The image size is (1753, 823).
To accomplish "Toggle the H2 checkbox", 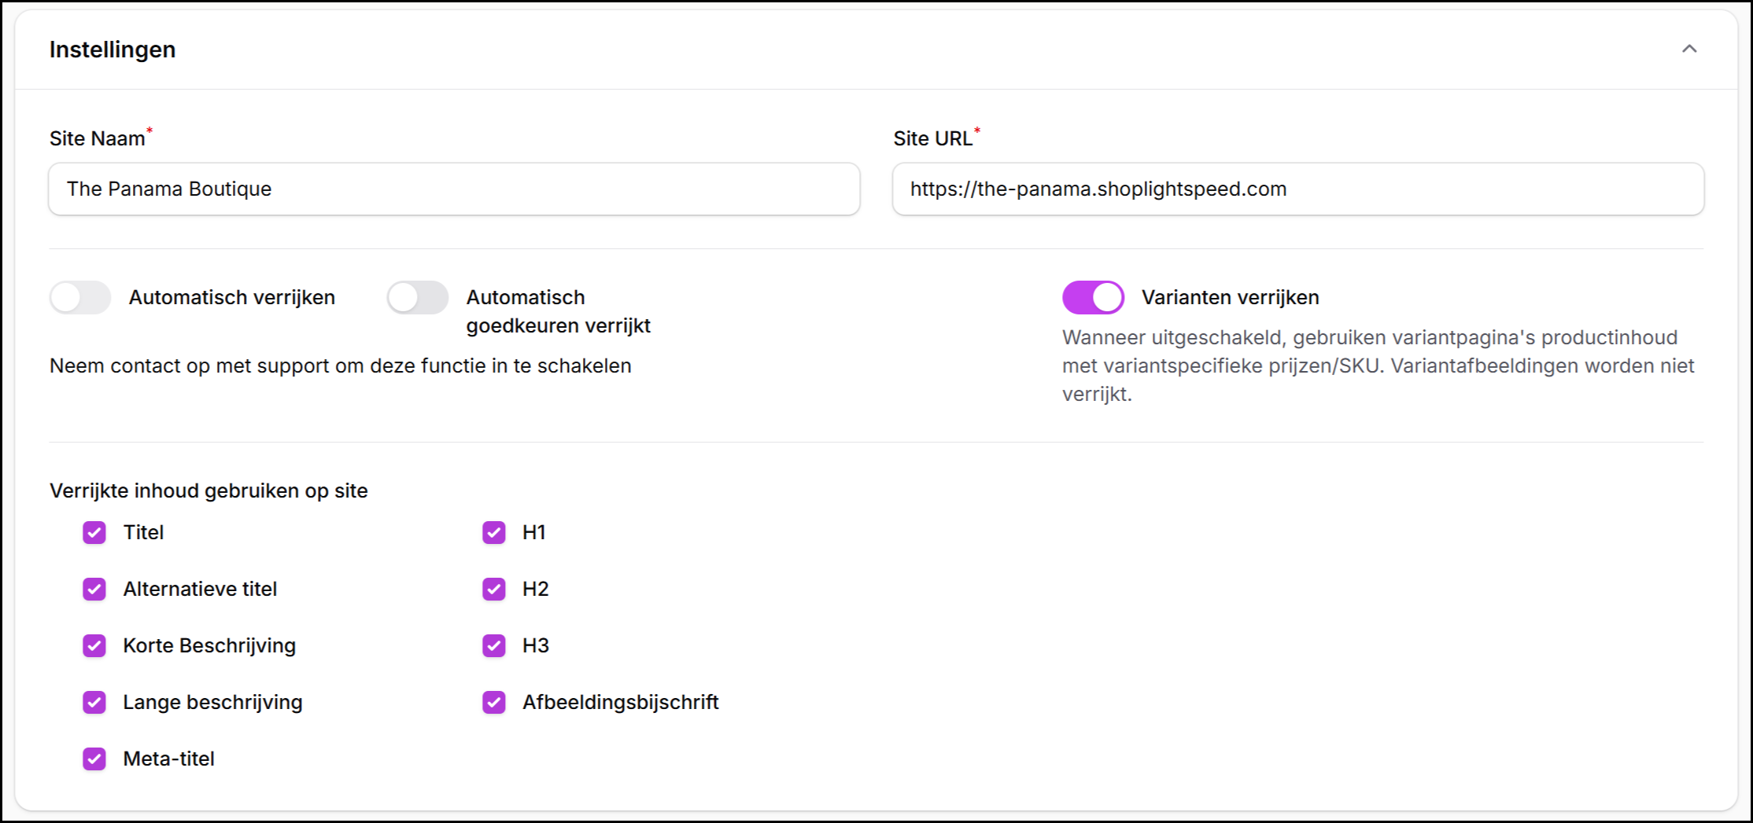I will [493, 589].
